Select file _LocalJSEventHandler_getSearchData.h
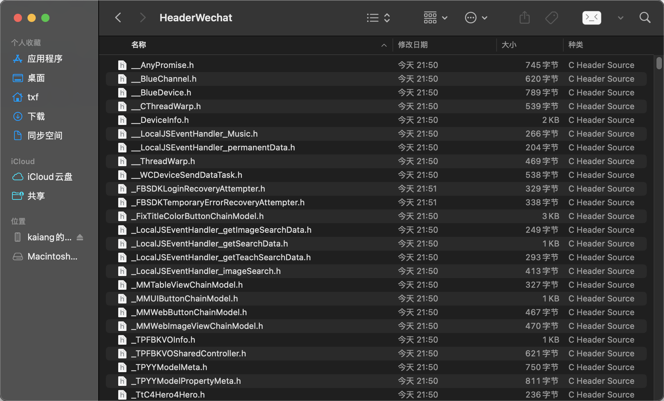The width and height of the screenshot is (664, 401). point(376,243)
